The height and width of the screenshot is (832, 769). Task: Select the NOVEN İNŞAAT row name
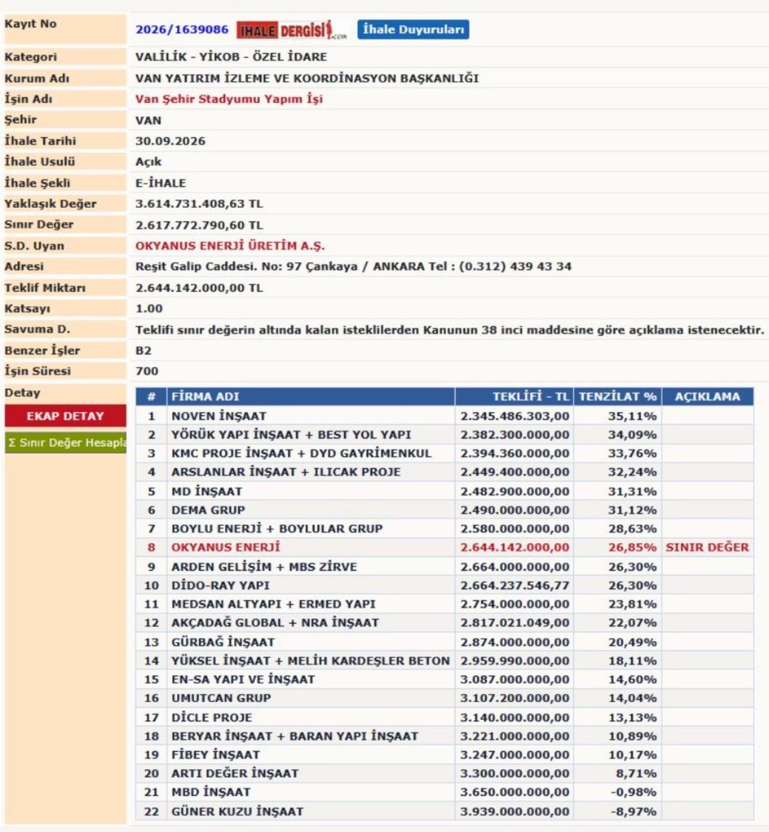click(x=219, y=416)
